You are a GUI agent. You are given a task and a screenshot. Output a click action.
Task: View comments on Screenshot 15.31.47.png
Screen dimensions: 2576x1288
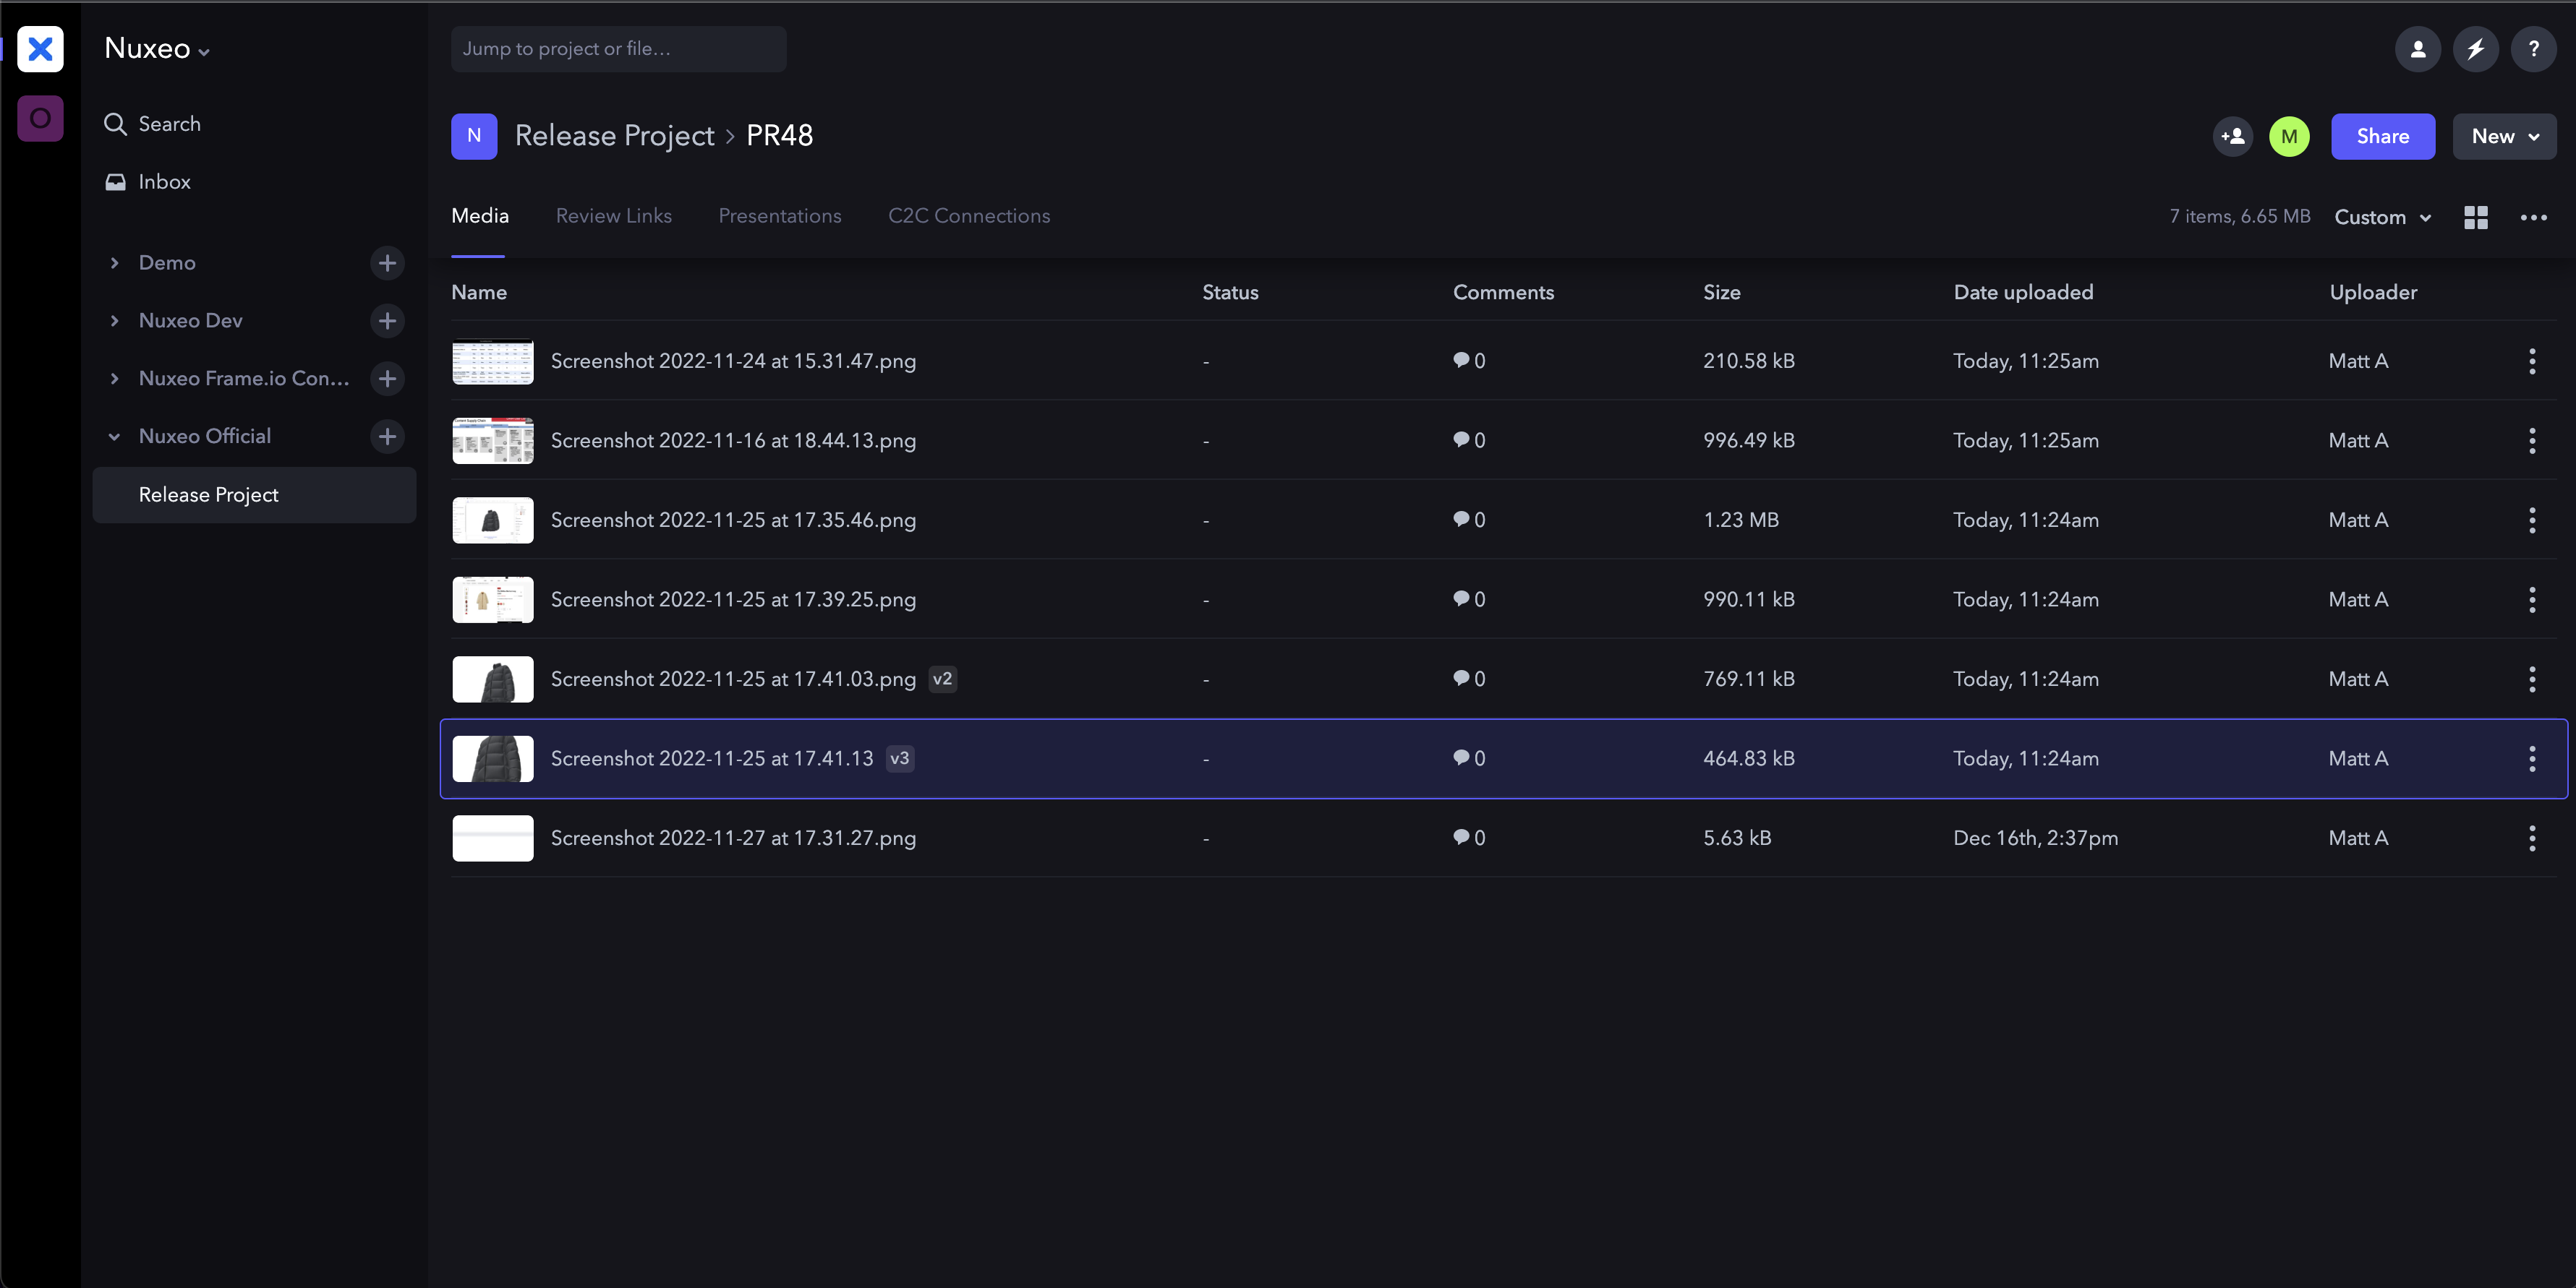point(1469,361)
